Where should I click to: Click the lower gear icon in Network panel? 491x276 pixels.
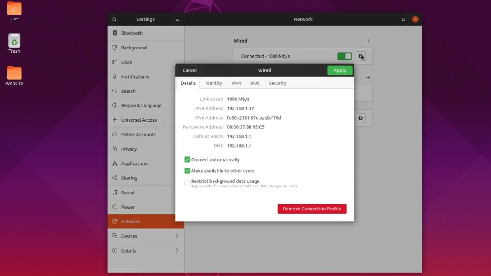tap(361, 118)
